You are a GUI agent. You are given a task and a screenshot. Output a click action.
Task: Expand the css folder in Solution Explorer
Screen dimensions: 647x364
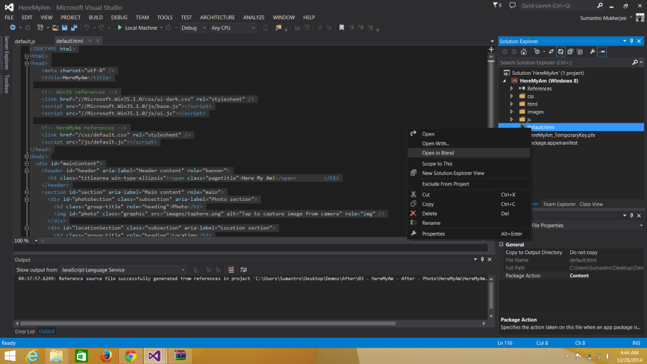(513, 96)
